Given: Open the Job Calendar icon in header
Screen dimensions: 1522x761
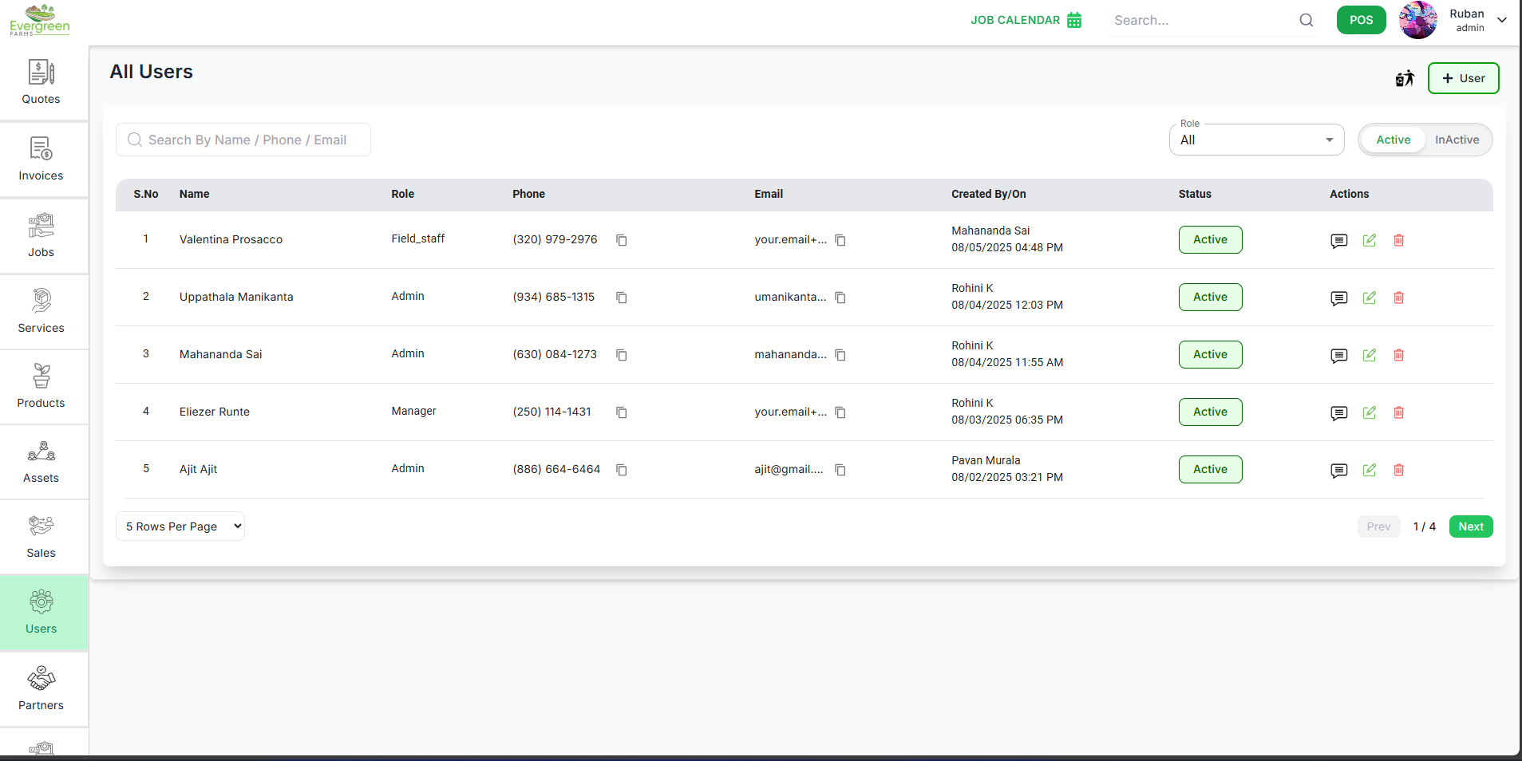Looking at the screenshot, I should coord(1074,20).
